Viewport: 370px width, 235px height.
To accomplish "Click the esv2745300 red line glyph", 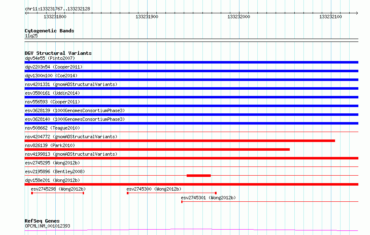I will pyautogui.click(x=172, y=193).
